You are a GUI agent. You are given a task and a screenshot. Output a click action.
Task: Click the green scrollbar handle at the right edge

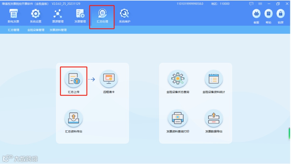[289, 133]
